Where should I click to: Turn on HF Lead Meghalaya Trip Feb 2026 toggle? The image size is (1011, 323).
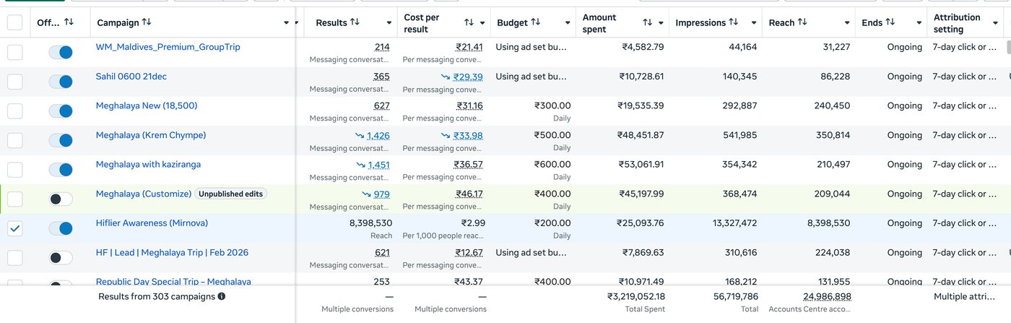pyautogui.click(x=61, y=258)
